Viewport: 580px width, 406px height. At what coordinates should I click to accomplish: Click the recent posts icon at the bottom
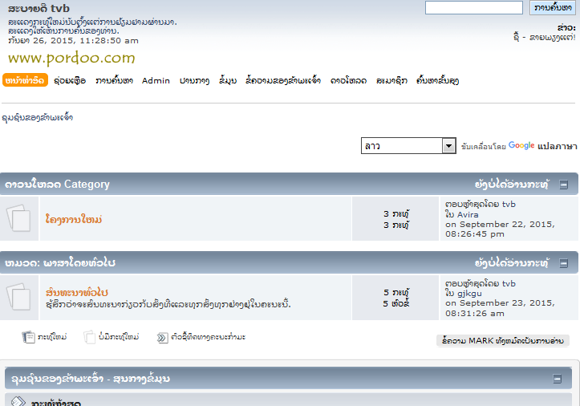pos(18,401)
